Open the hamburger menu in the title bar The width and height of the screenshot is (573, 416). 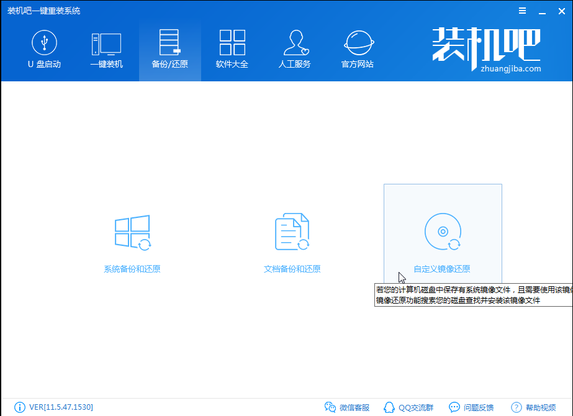point(522,11)
